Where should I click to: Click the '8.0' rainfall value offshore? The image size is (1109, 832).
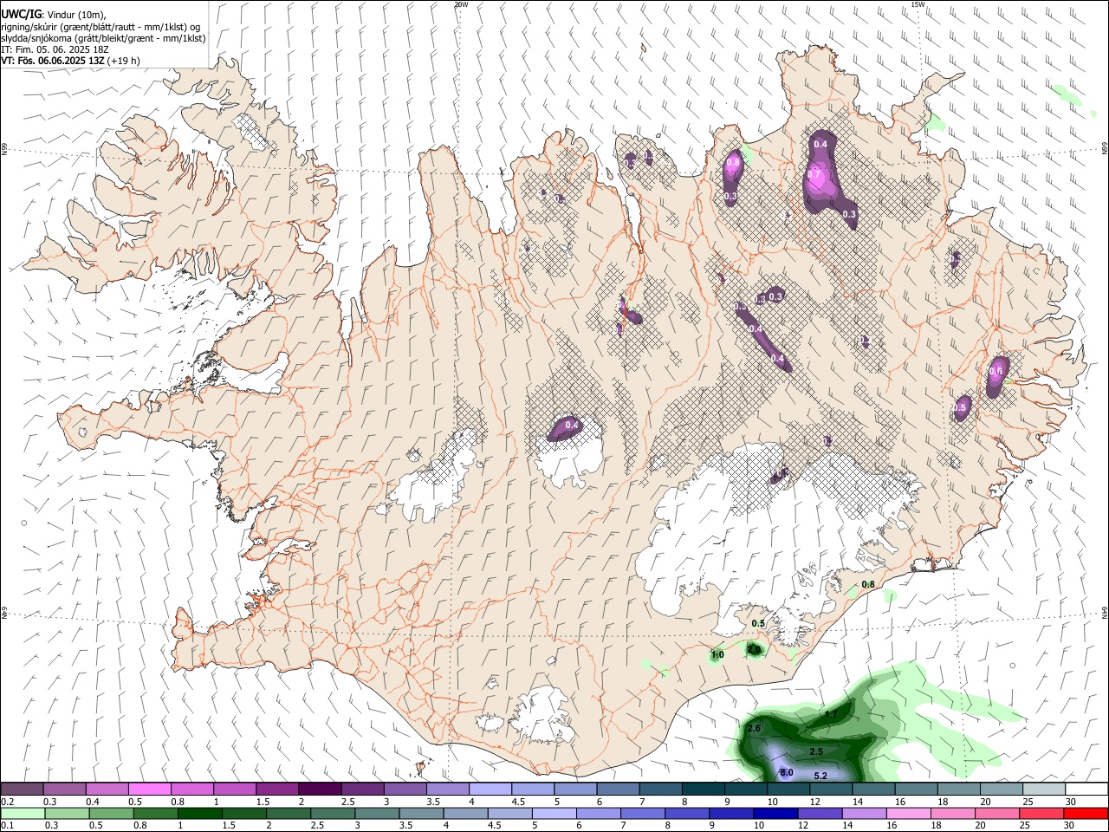point(787,772)
